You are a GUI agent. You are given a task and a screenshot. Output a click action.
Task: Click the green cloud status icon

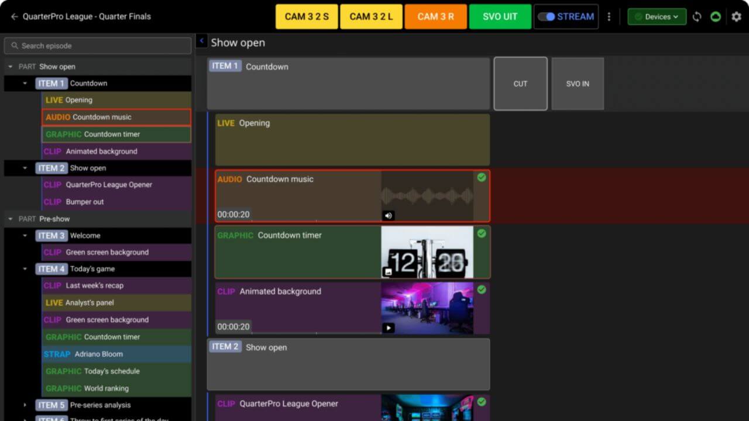[715, 16]
